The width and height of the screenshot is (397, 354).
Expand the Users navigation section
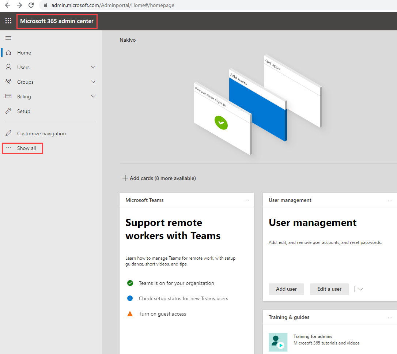coord(93,67)
